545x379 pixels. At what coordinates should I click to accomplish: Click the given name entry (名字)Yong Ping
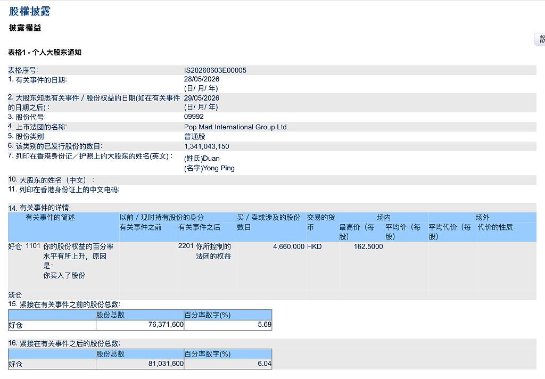coord(209,168)
